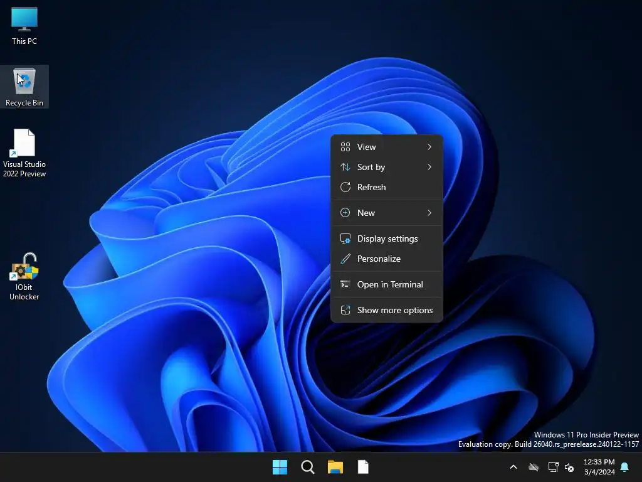Click the Refresh circular arrow icon
Image resolution: width=642 pixels, height=482 pixels.
click(x=345, y=187)
